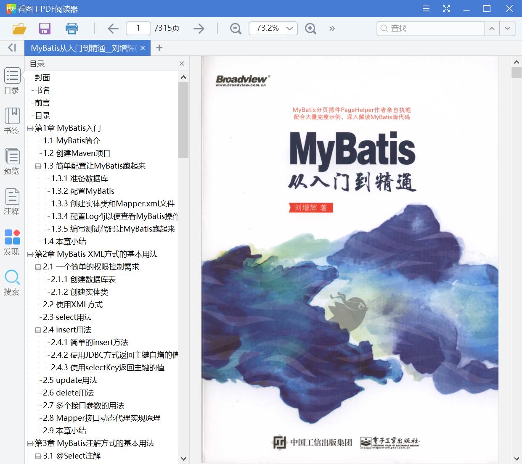
Task: Open the 书签 bookmarks sidebar panel
Action: [12, 121]
